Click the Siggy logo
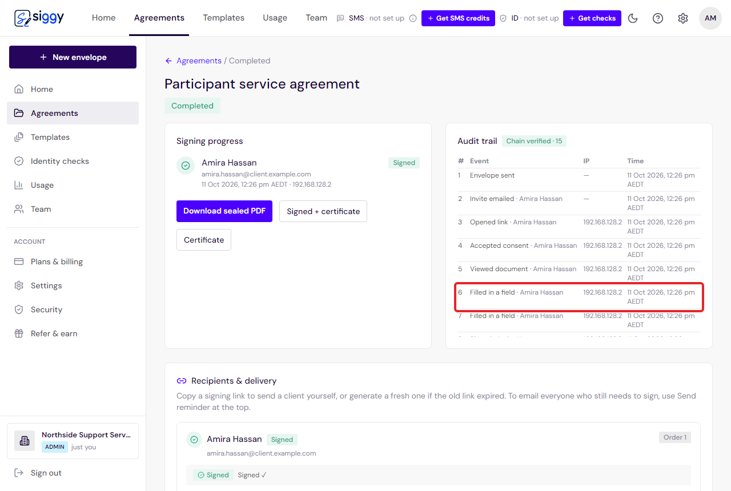 pos(39,18)
